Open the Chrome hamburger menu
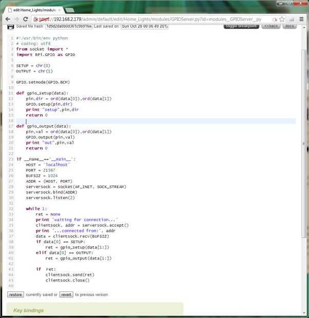Viewport: 309px width, 318px height. [x=301, y=19]
